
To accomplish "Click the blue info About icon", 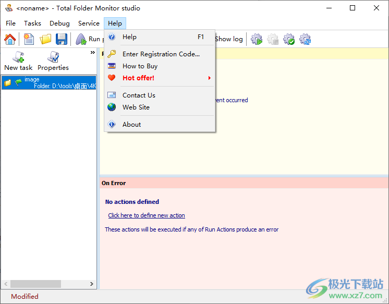I will pos(112,124).
